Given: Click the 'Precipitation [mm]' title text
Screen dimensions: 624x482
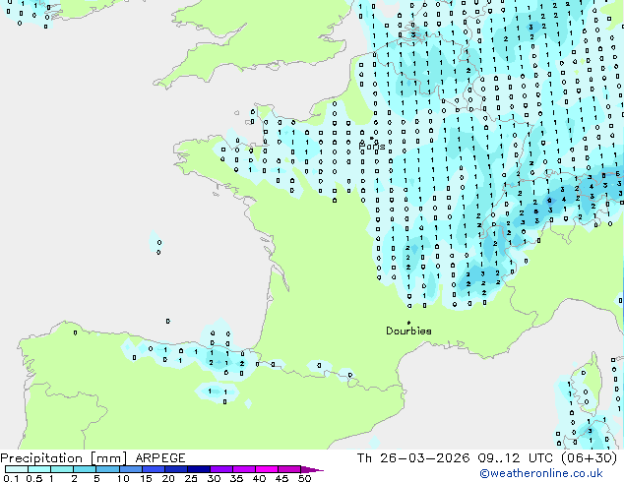Looking at the screenshot, I should point(64,458).
